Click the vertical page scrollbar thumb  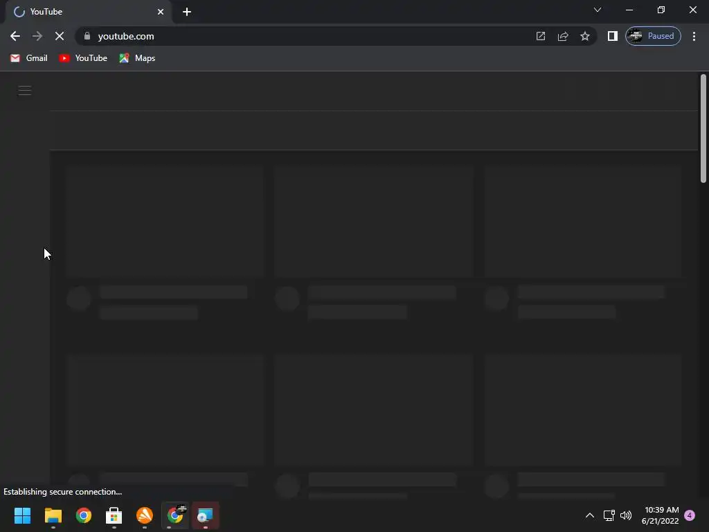703,128
